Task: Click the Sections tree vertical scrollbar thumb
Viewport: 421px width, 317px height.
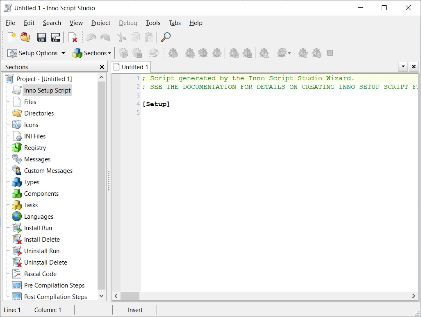Action: (101, 186)
